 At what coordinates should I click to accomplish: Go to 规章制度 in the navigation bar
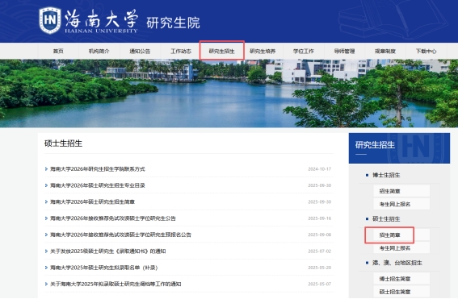[x=385, y=52]
